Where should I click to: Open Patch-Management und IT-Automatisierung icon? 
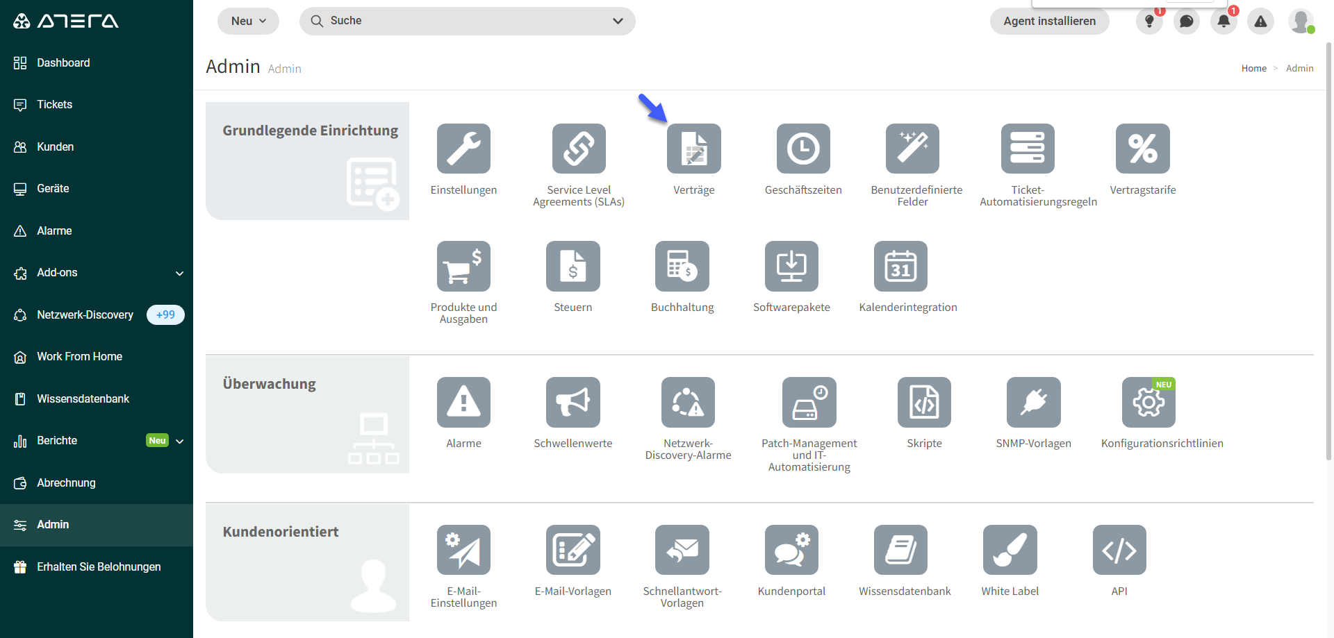(809, 402)
